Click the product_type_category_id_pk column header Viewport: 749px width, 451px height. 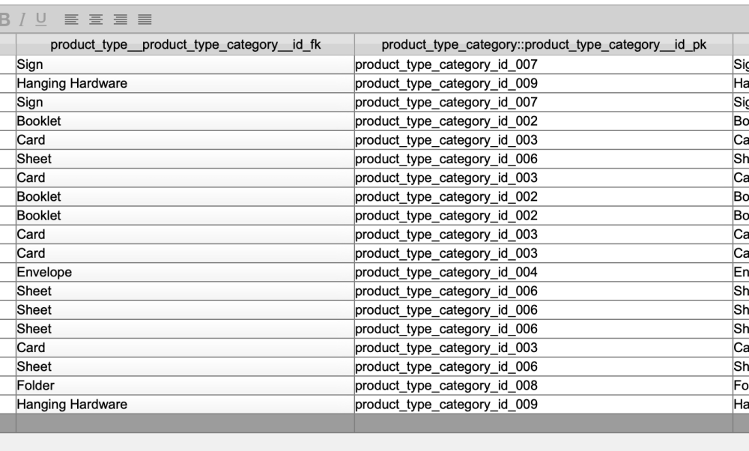(x=544, y=45)
